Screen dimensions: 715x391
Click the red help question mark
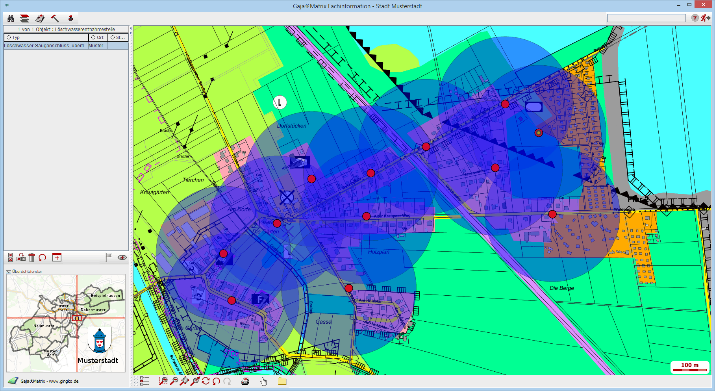click(x=695, y=18)
